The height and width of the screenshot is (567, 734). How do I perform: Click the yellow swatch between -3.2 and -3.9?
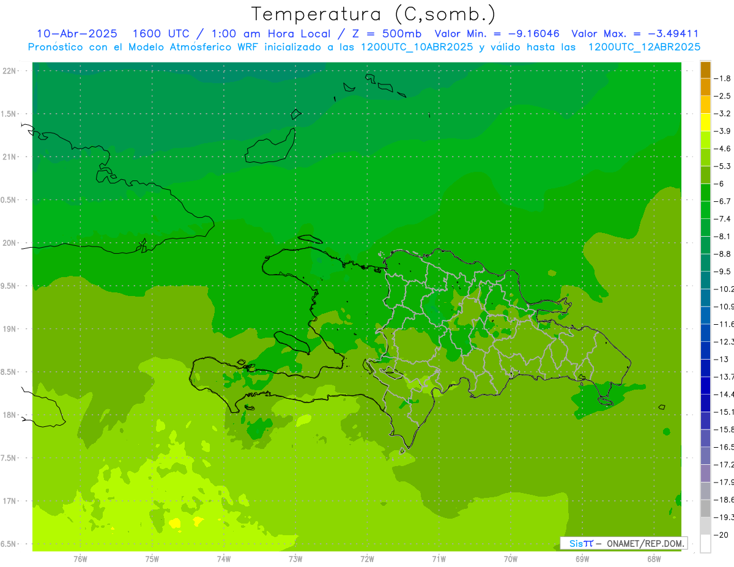[x=705, y=122]
